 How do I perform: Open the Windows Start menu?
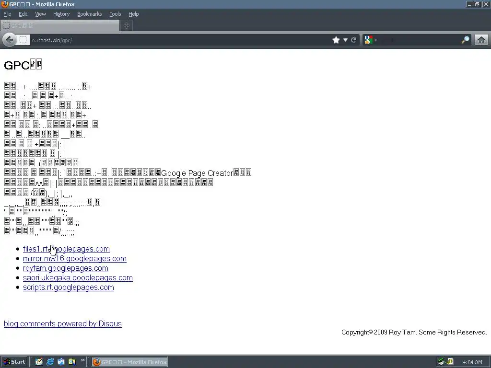coord(14,362)
